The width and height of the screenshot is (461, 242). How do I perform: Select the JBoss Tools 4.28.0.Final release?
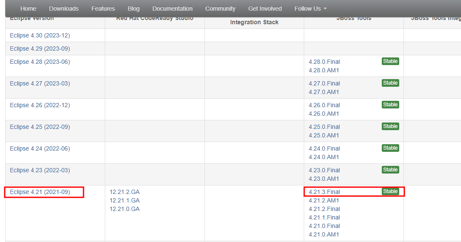[x=324, y=62]
